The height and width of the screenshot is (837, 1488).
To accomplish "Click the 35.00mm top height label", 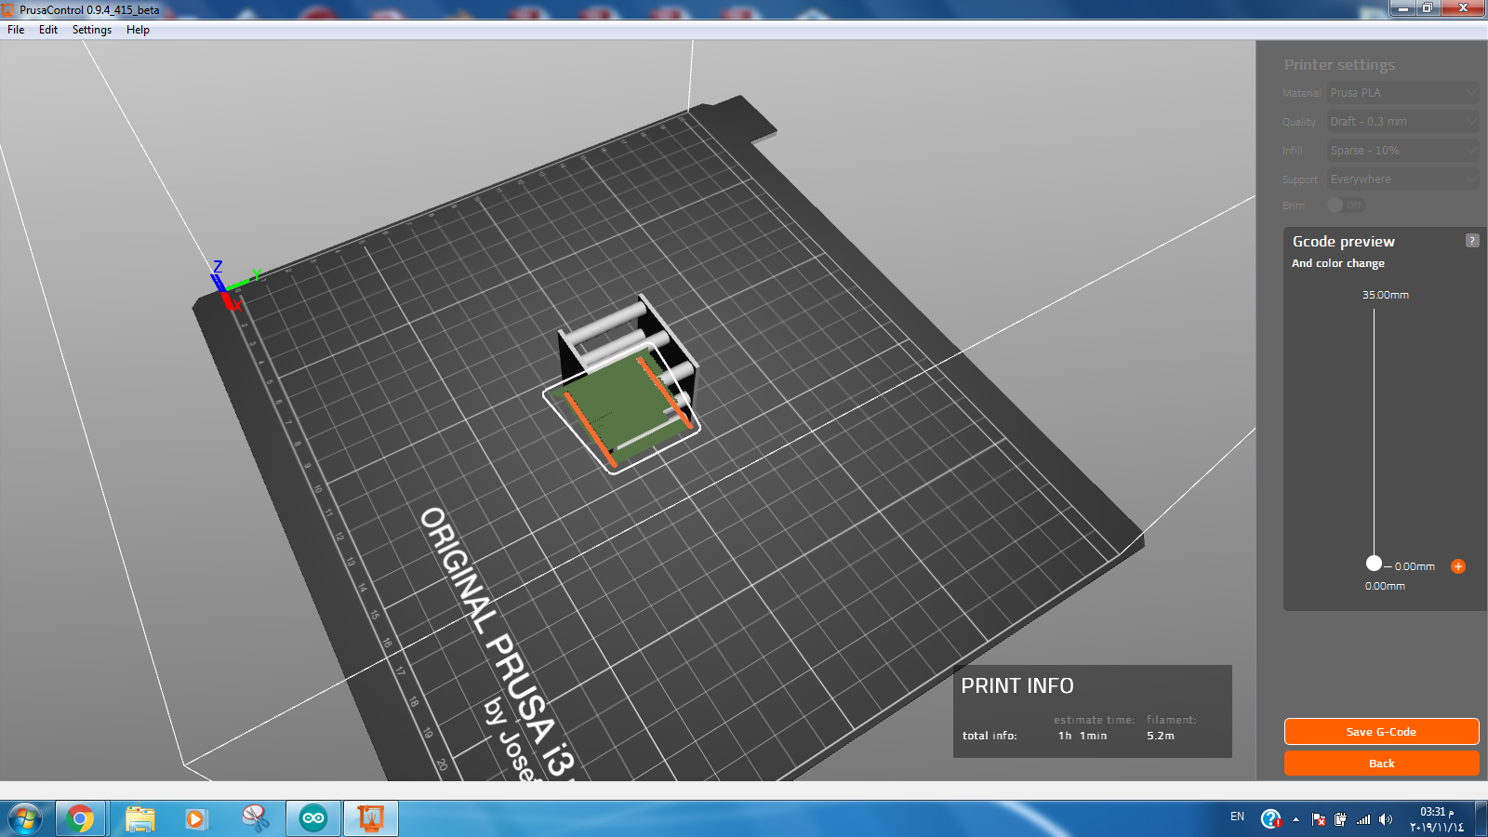I will tap(1385, 295).
